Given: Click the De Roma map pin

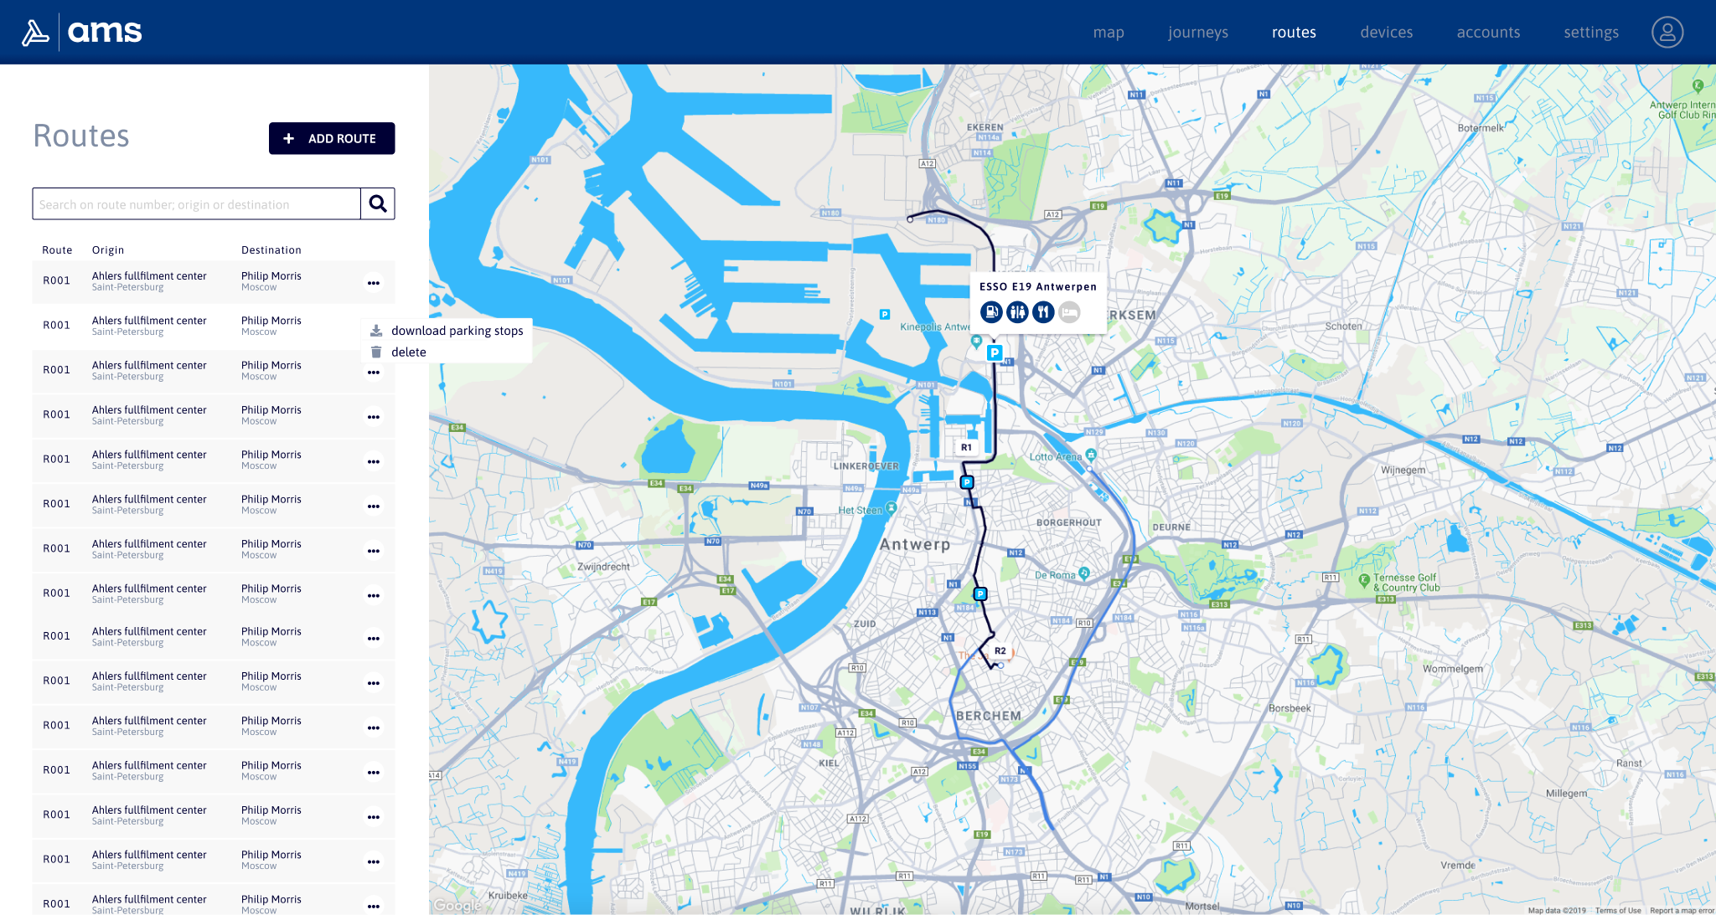Looking at the screenshot, I should [1084, 573].
